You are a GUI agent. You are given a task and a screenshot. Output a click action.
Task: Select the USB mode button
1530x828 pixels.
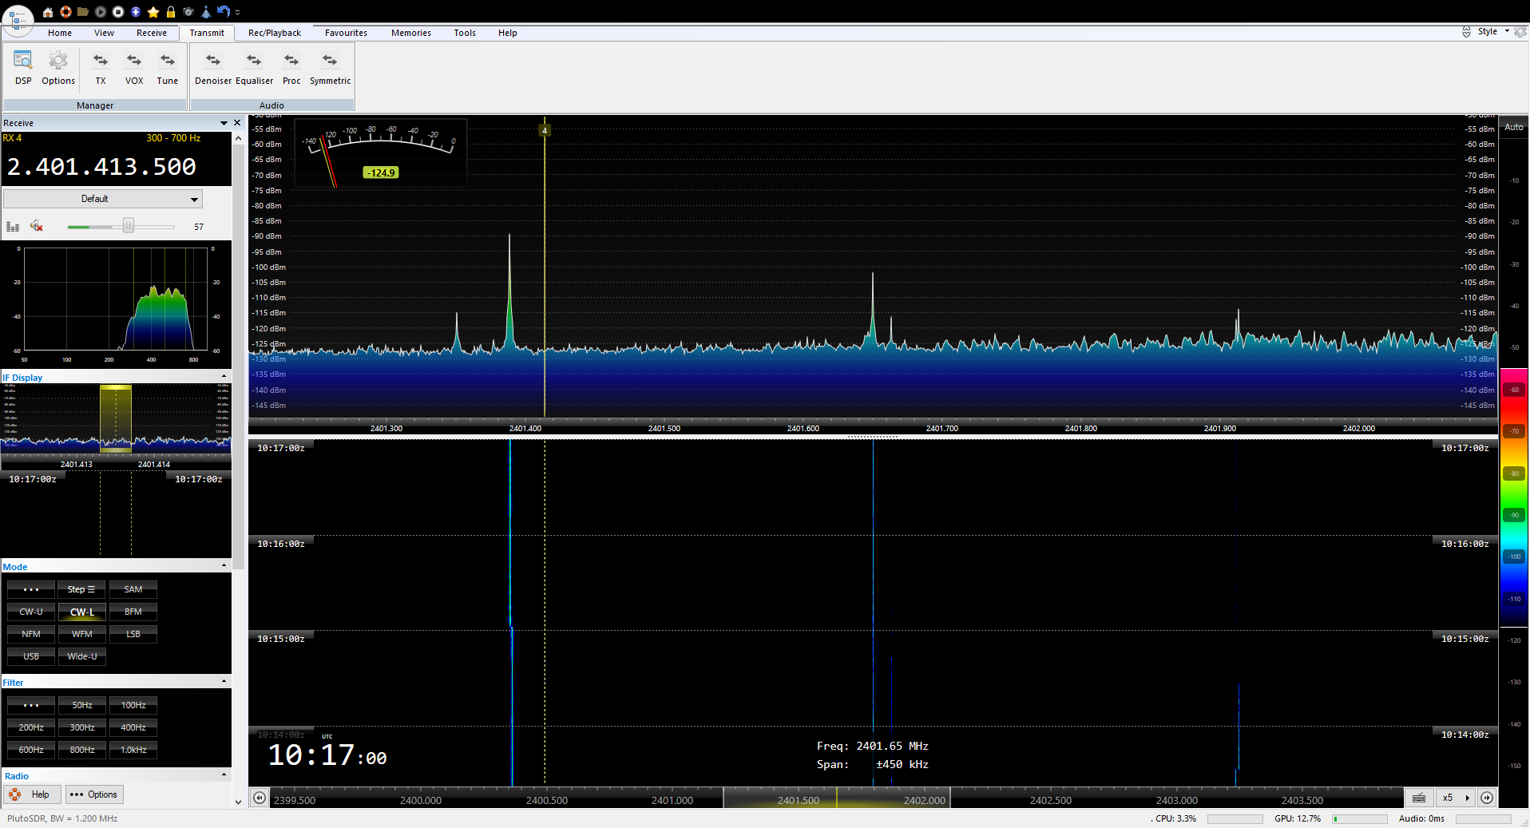click(x=31, y=656)
